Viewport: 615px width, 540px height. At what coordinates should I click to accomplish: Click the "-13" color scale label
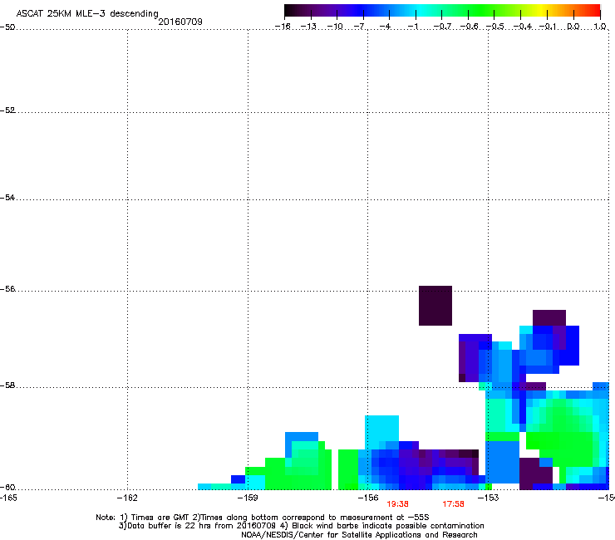308,27
